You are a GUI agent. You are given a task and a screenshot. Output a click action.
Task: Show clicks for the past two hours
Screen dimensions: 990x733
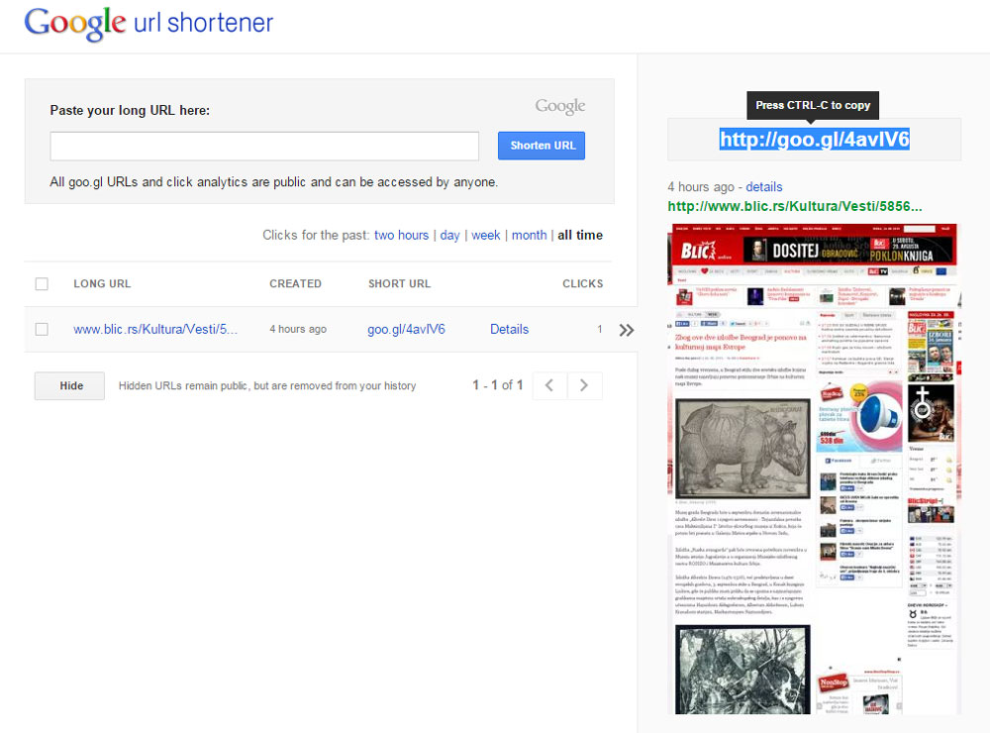(x=401, y=235)
